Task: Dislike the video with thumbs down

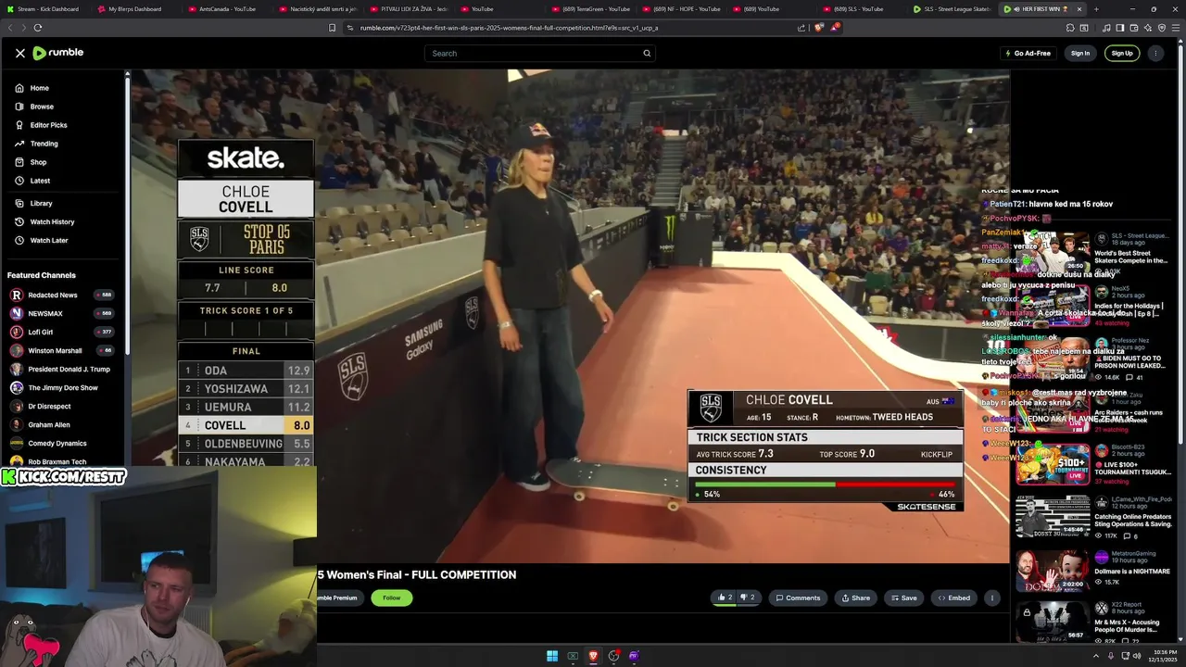Action: coord(748,598)
